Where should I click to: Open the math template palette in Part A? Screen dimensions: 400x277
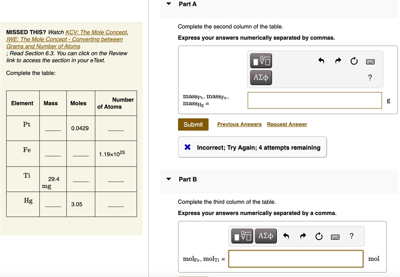261,60
